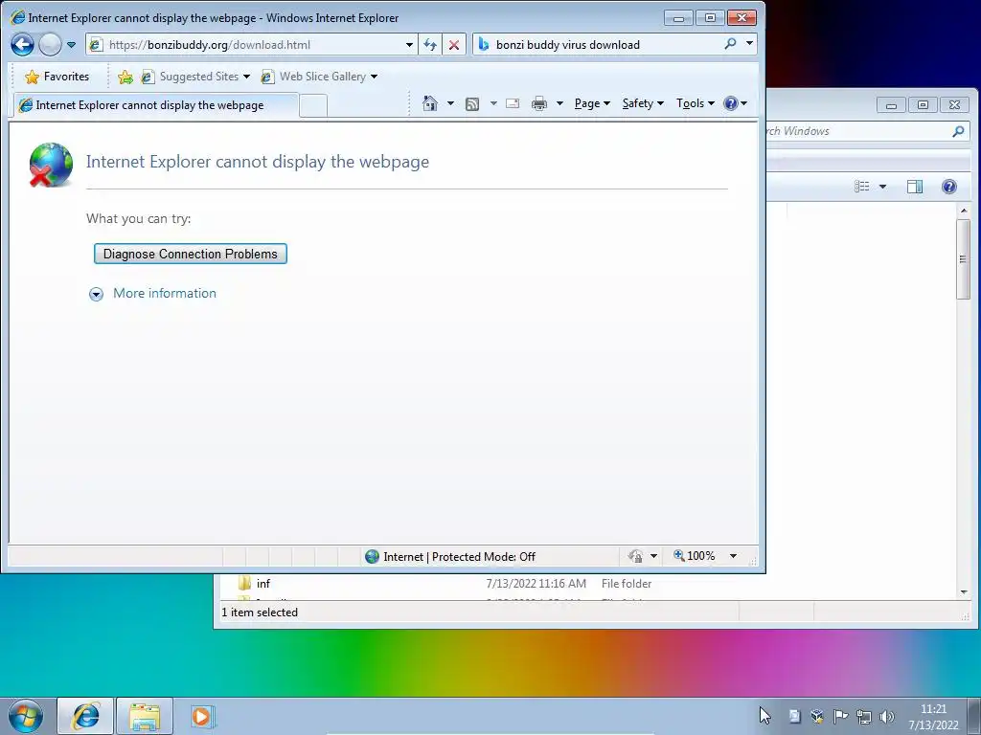Click the Action Center flag tray icon
The height and width of the screenshot is (735, 981).
[x=840, y=716]
